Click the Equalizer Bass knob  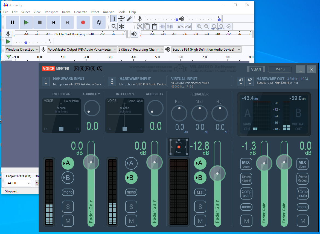tap(179, 113)
